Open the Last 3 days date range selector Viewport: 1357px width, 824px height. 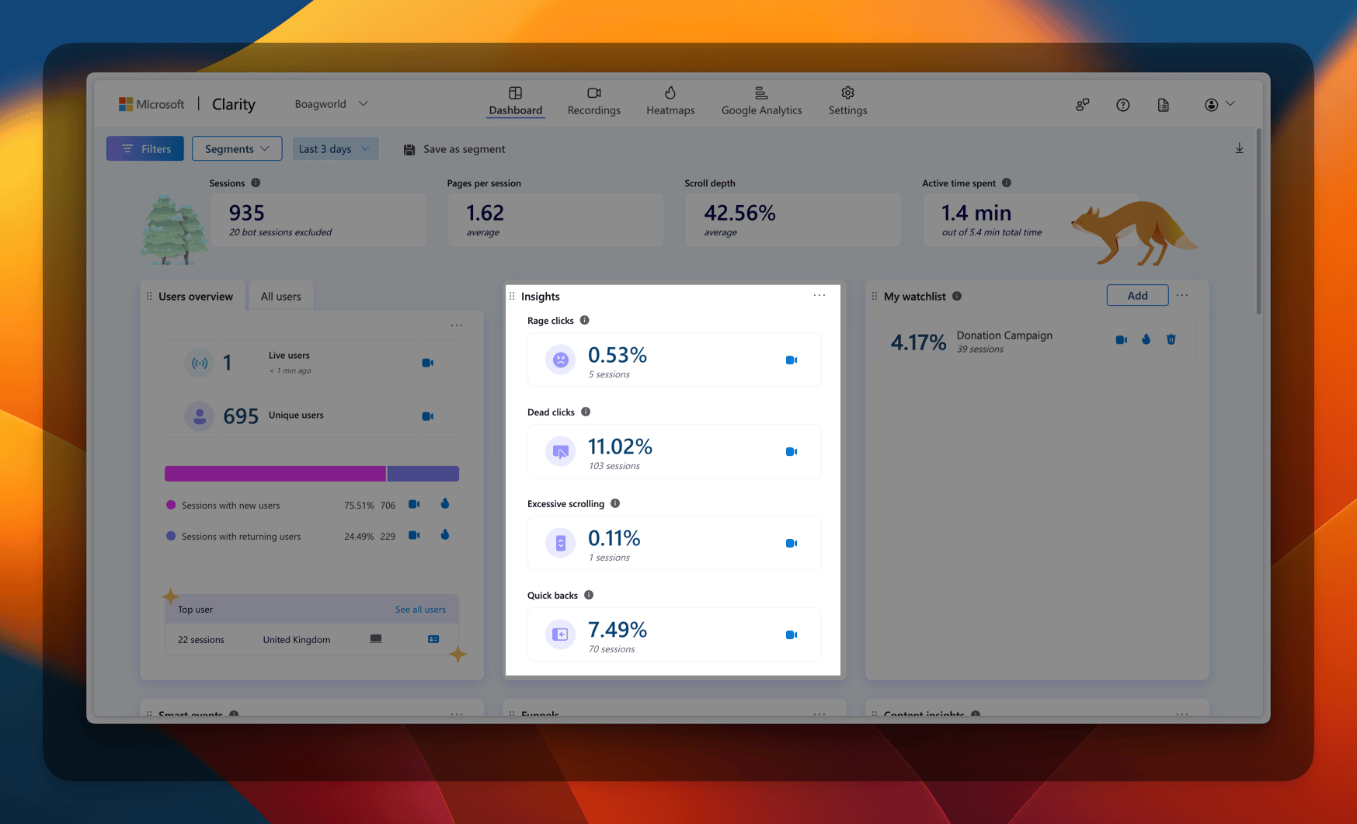[335, 148]
